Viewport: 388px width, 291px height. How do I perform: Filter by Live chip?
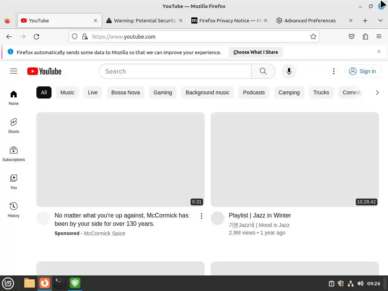tap(93, 92)
